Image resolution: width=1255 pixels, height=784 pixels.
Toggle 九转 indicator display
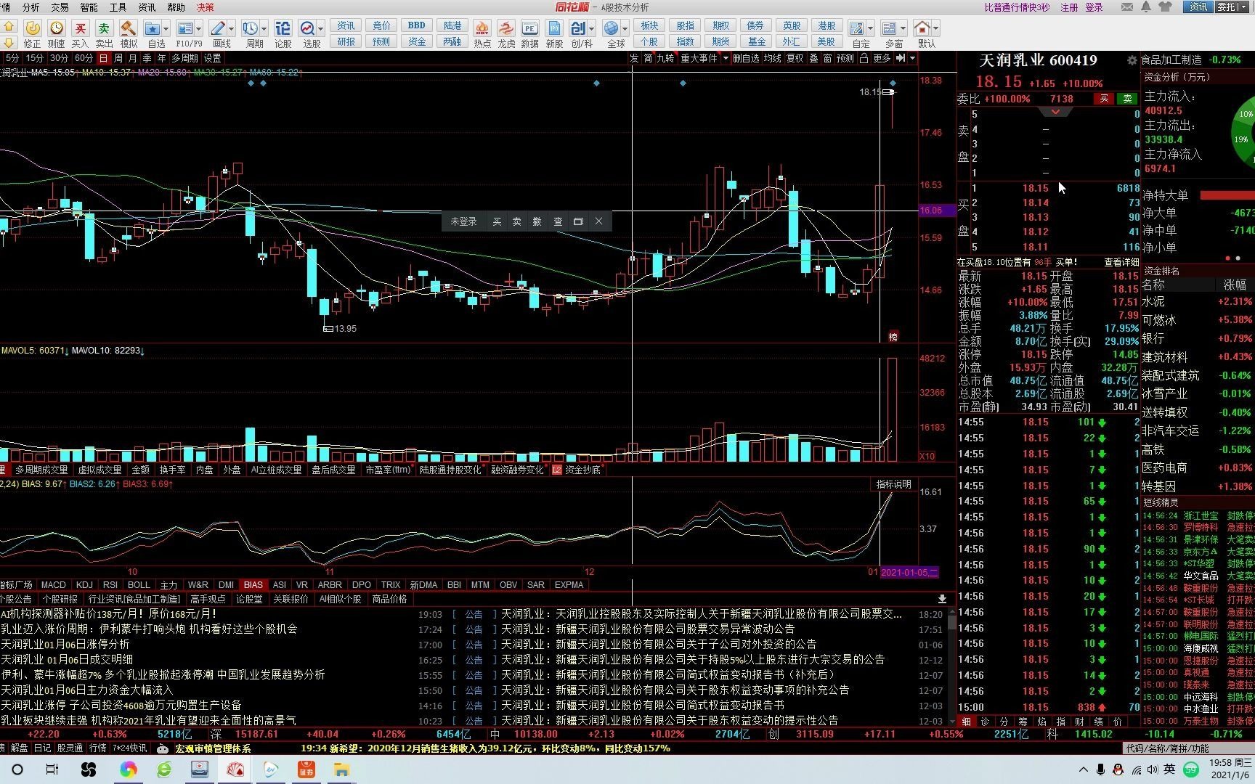coord(665,58)
